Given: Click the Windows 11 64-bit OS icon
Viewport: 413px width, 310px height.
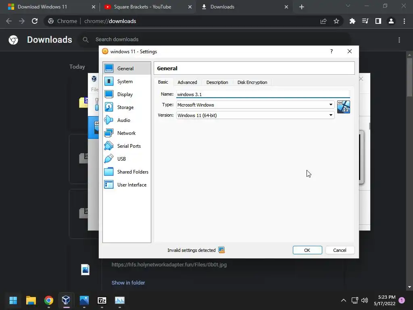Looking at the screenshot, I should [x=344, y=107].
